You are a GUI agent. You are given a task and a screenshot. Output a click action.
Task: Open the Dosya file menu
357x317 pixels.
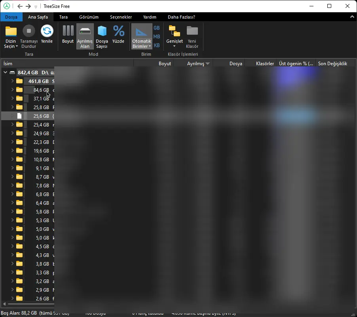(x=11, y=17)
